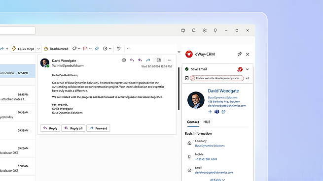Open the 09:35AM email in list

(18, 131)
